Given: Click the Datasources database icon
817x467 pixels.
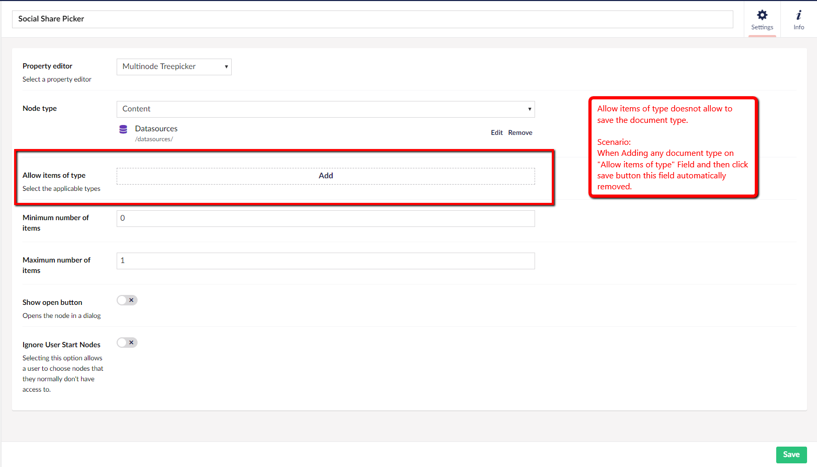Looking at the screenshot, I should pyautogui.click(x=123, y=129).
